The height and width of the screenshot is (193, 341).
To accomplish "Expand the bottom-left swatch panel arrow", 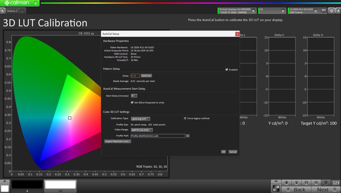I will pos(5,182).
